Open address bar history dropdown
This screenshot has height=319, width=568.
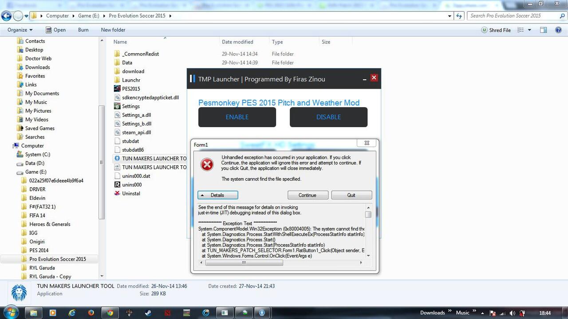pyautogui.click(x=450, y=16)
